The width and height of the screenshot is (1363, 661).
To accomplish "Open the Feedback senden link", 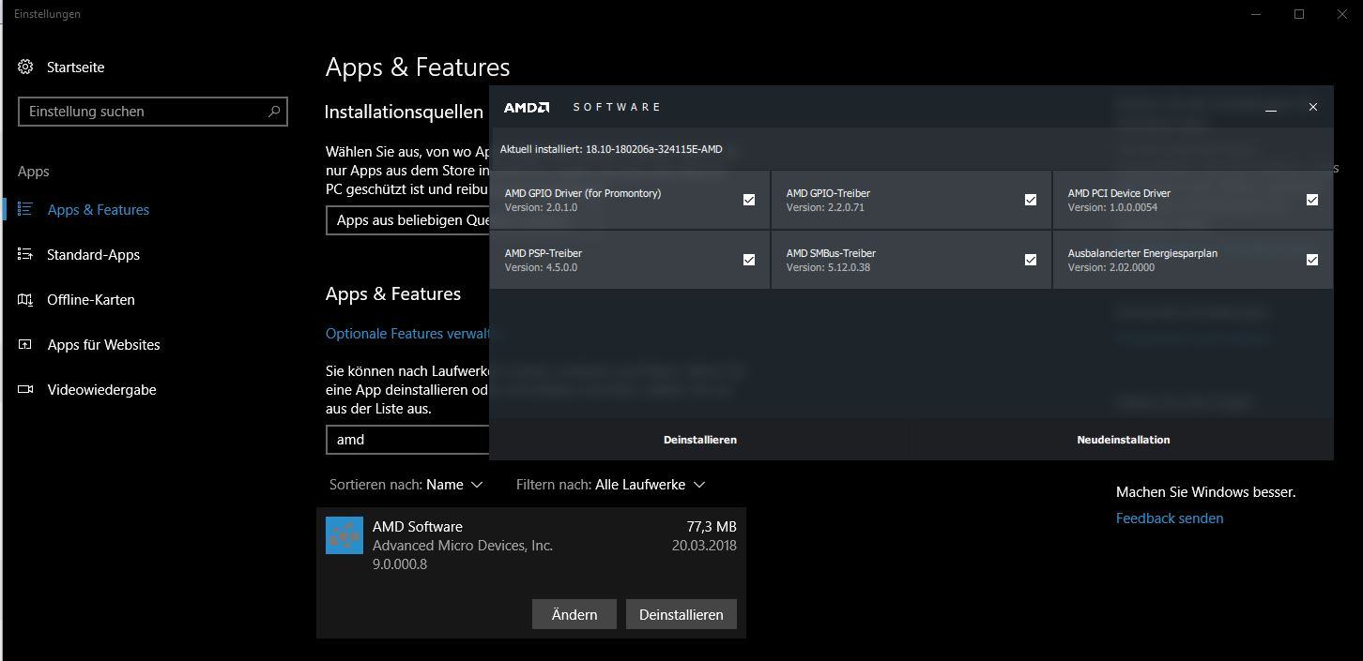I will click(1170, 518).
